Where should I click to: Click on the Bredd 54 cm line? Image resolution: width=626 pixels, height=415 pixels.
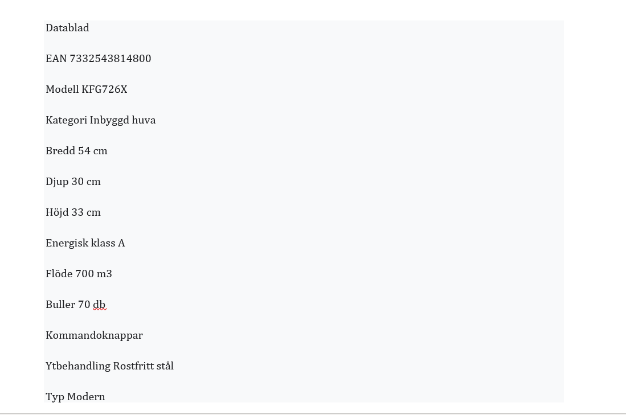tap(77, 151)
